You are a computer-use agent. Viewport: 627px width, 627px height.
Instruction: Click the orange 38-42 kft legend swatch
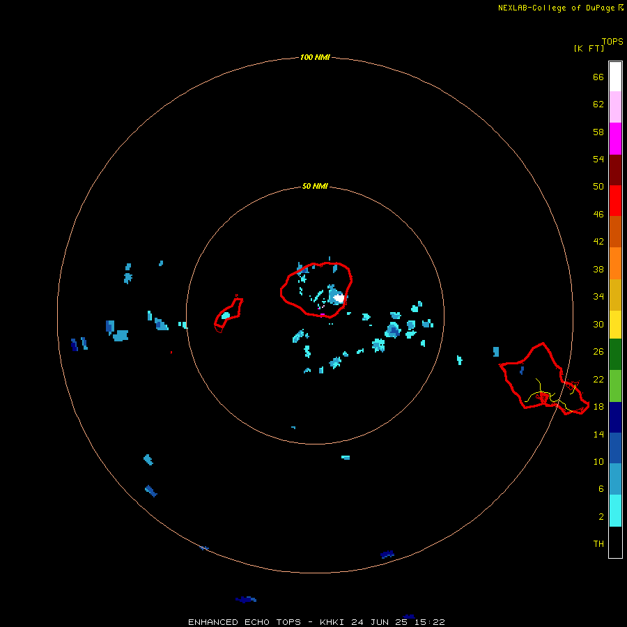point(615,263)
